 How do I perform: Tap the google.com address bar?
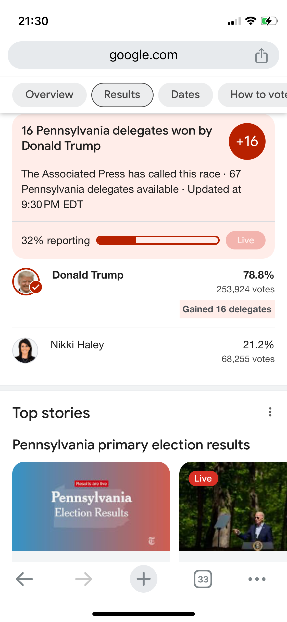click(x=143, y=55)
